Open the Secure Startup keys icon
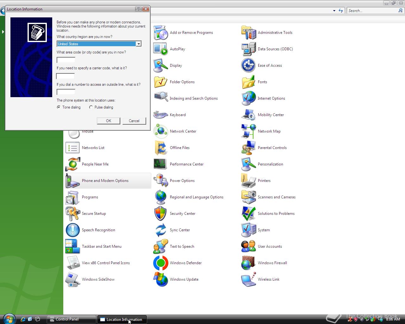The width and height of the screenshot is (405, 324). (x=73, y=214)
